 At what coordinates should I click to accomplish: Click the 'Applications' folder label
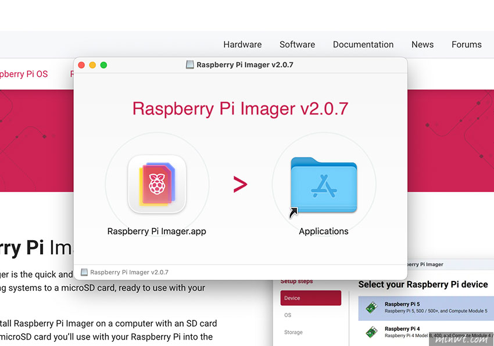(324, 231)
